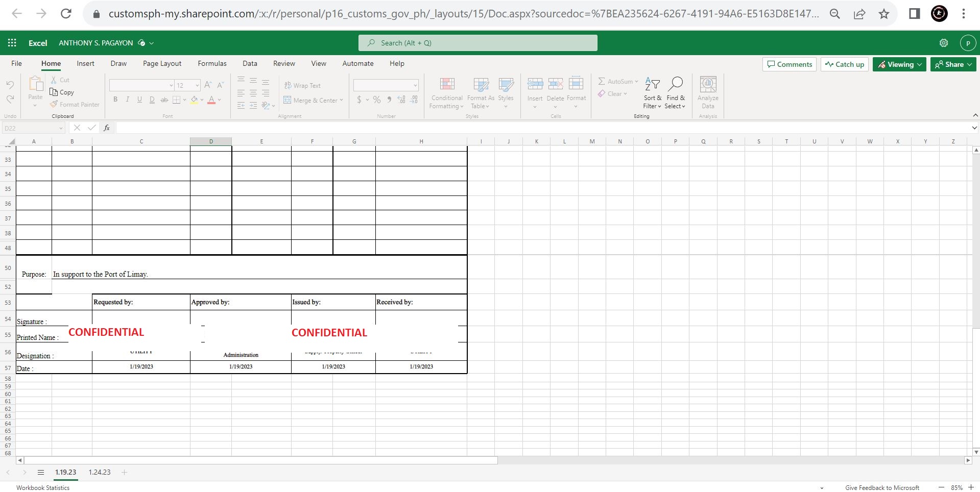This screenshot has width=980, height=492.
Task: Open the number format dropdown
Action: [415, 85]
